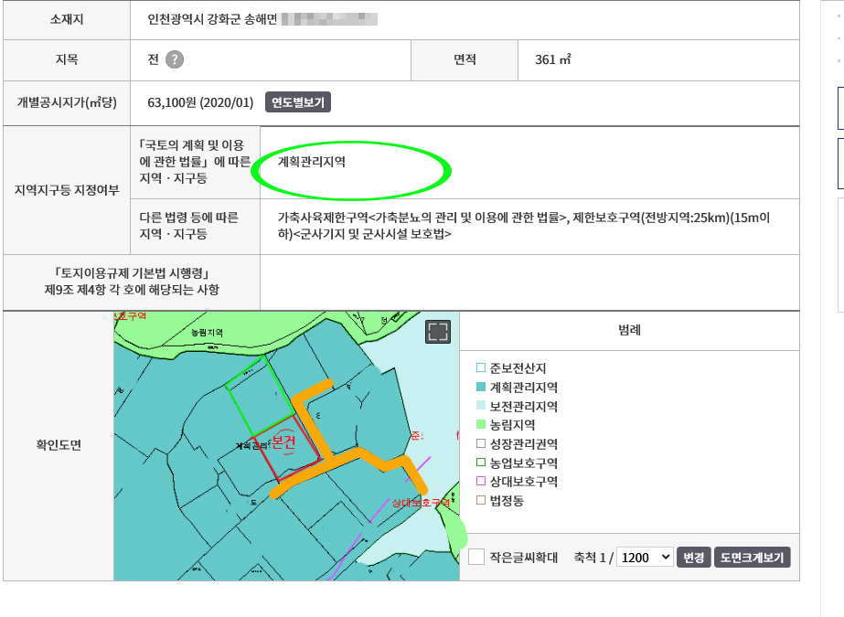Click the 보전관리지역 legend swatch
844x617 pixels.
click(481, 407)
